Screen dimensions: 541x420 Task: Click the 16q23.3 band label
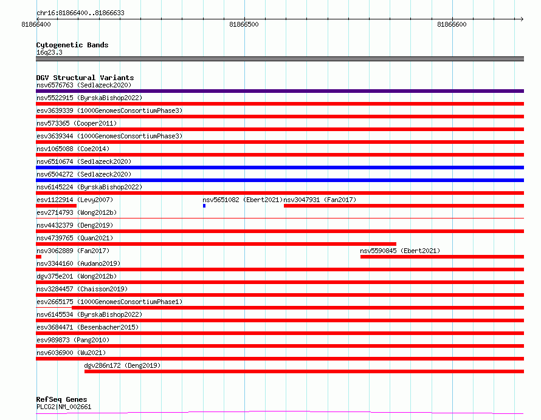click(x=49, y=52)
